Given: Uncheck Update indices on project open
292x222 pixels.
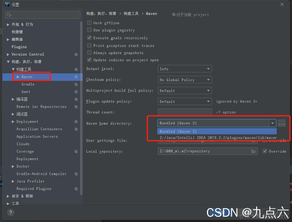Looking at the screenshot, I should click(x=89, y=60).
